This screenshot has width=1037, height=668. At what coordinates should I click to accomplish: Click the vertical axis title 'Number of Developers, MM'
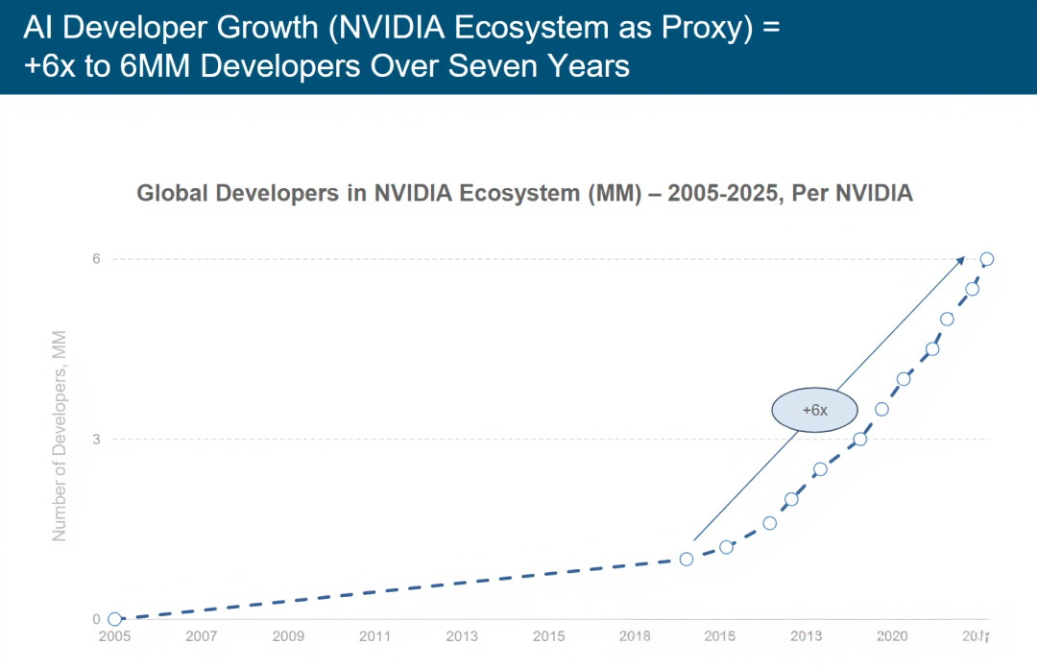60,436
